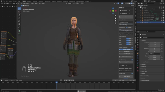Jump to the first frame
This screenshot has height=92, width=165.
[65, 80]
